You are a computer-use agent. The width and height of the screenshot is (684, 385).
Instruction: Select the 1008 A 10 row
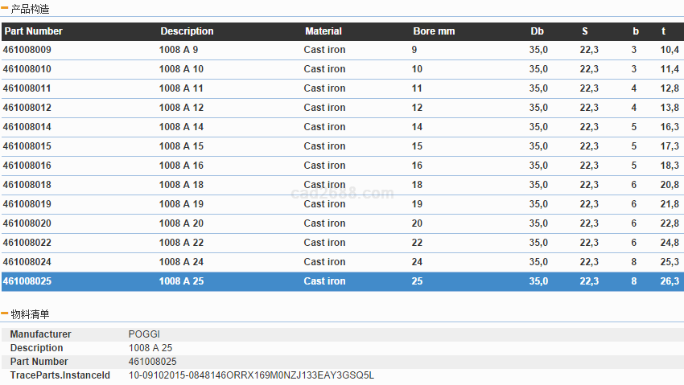179,69
